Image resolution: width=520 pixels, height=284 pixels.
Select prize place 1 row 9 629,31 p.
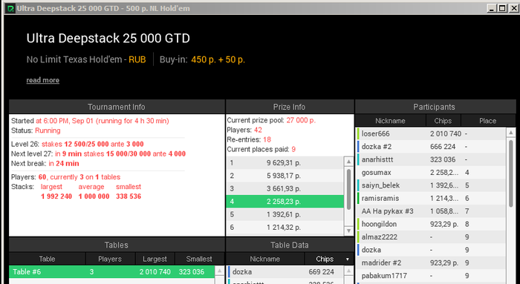click(285, 162)
